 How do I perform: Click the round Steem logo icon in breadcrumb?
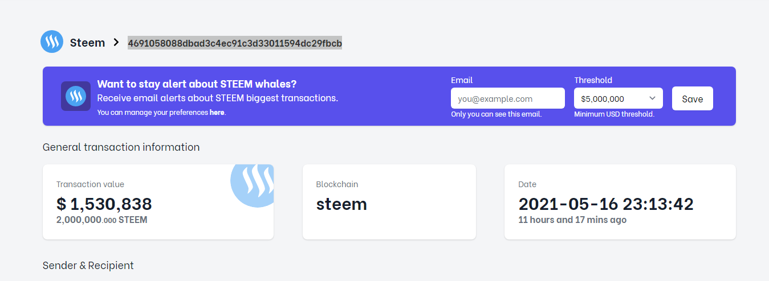[52, 42]
